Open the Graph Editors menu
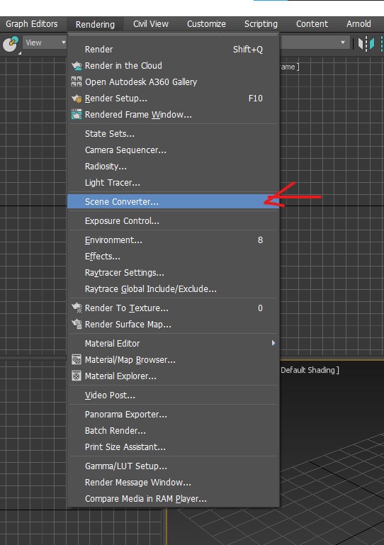Screen dimensions: 384x545 (32, 24)
